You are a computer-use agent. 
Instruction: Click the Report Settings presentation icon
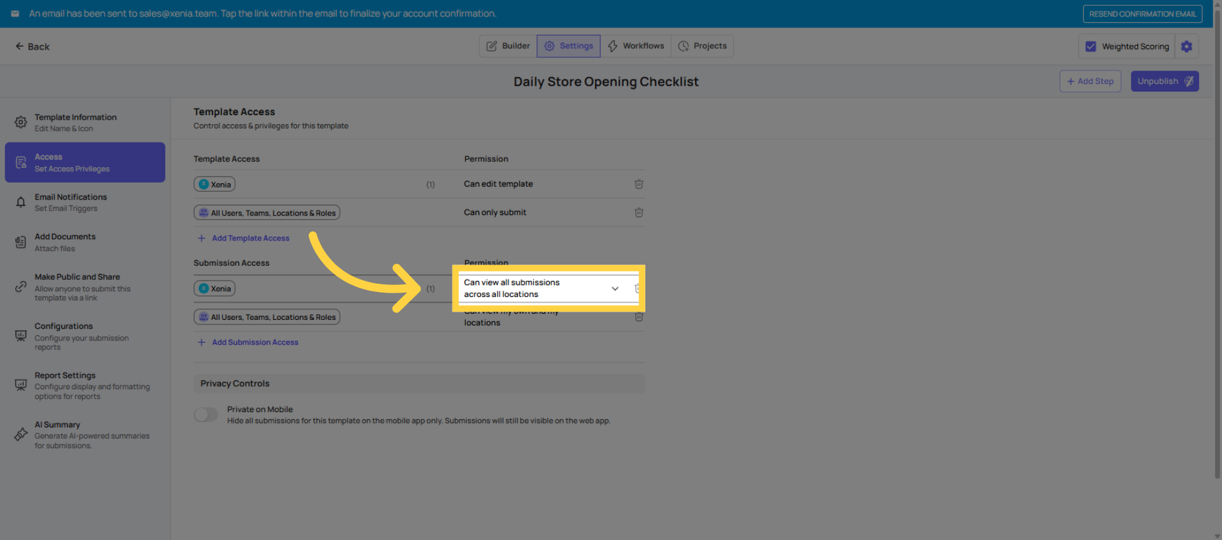21,385
